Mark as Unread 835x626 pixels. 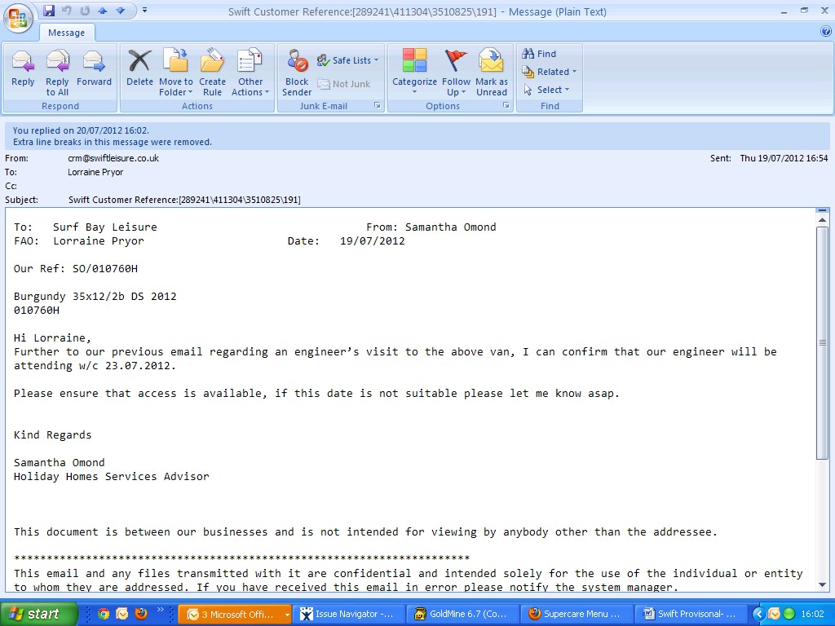(x=492, y=73)
